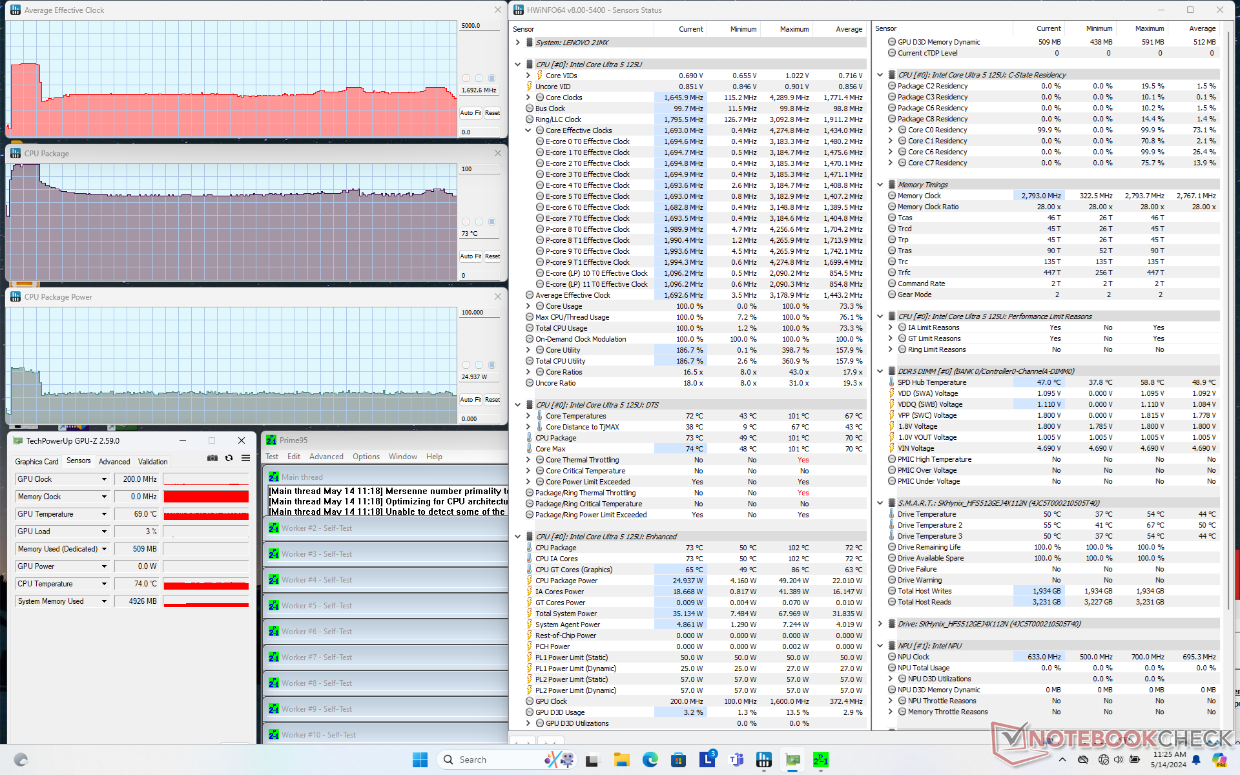Click the GPU-Z screenshot camera icon

tap(212, 458)
